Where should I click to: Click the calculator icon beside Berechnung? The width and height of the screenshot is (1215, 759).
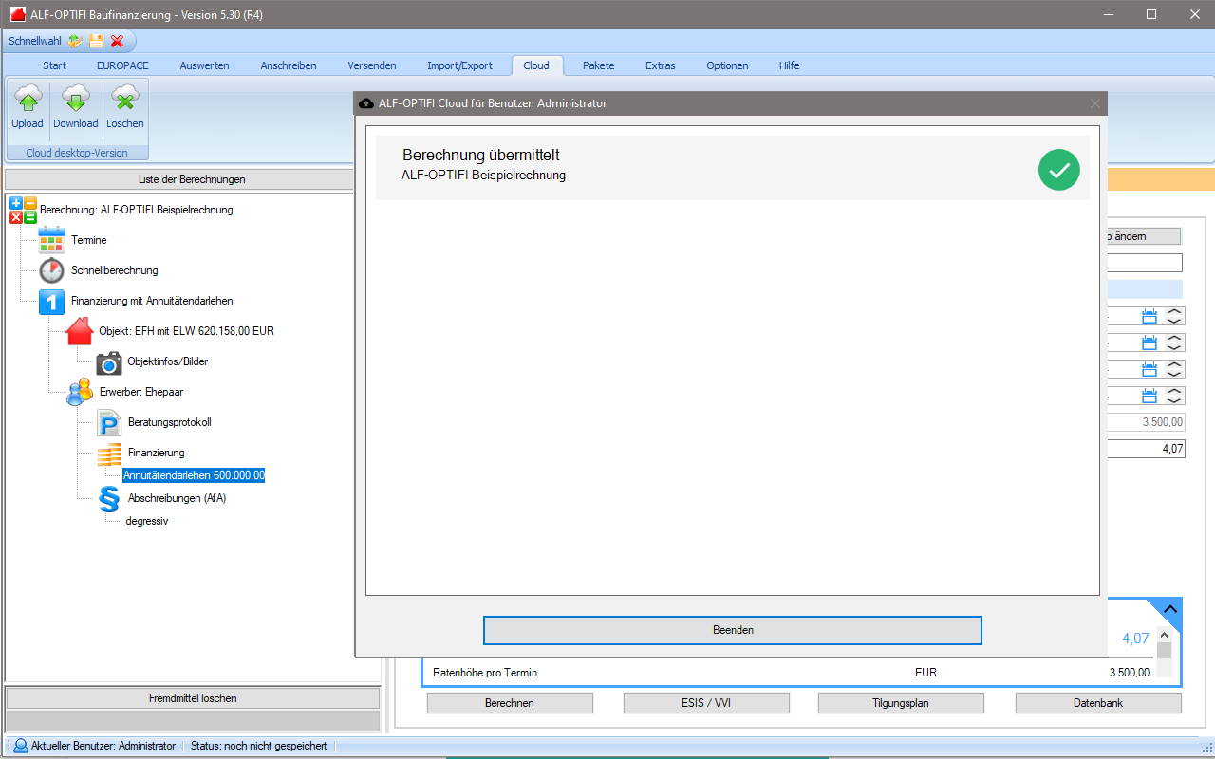pos(23,210)
